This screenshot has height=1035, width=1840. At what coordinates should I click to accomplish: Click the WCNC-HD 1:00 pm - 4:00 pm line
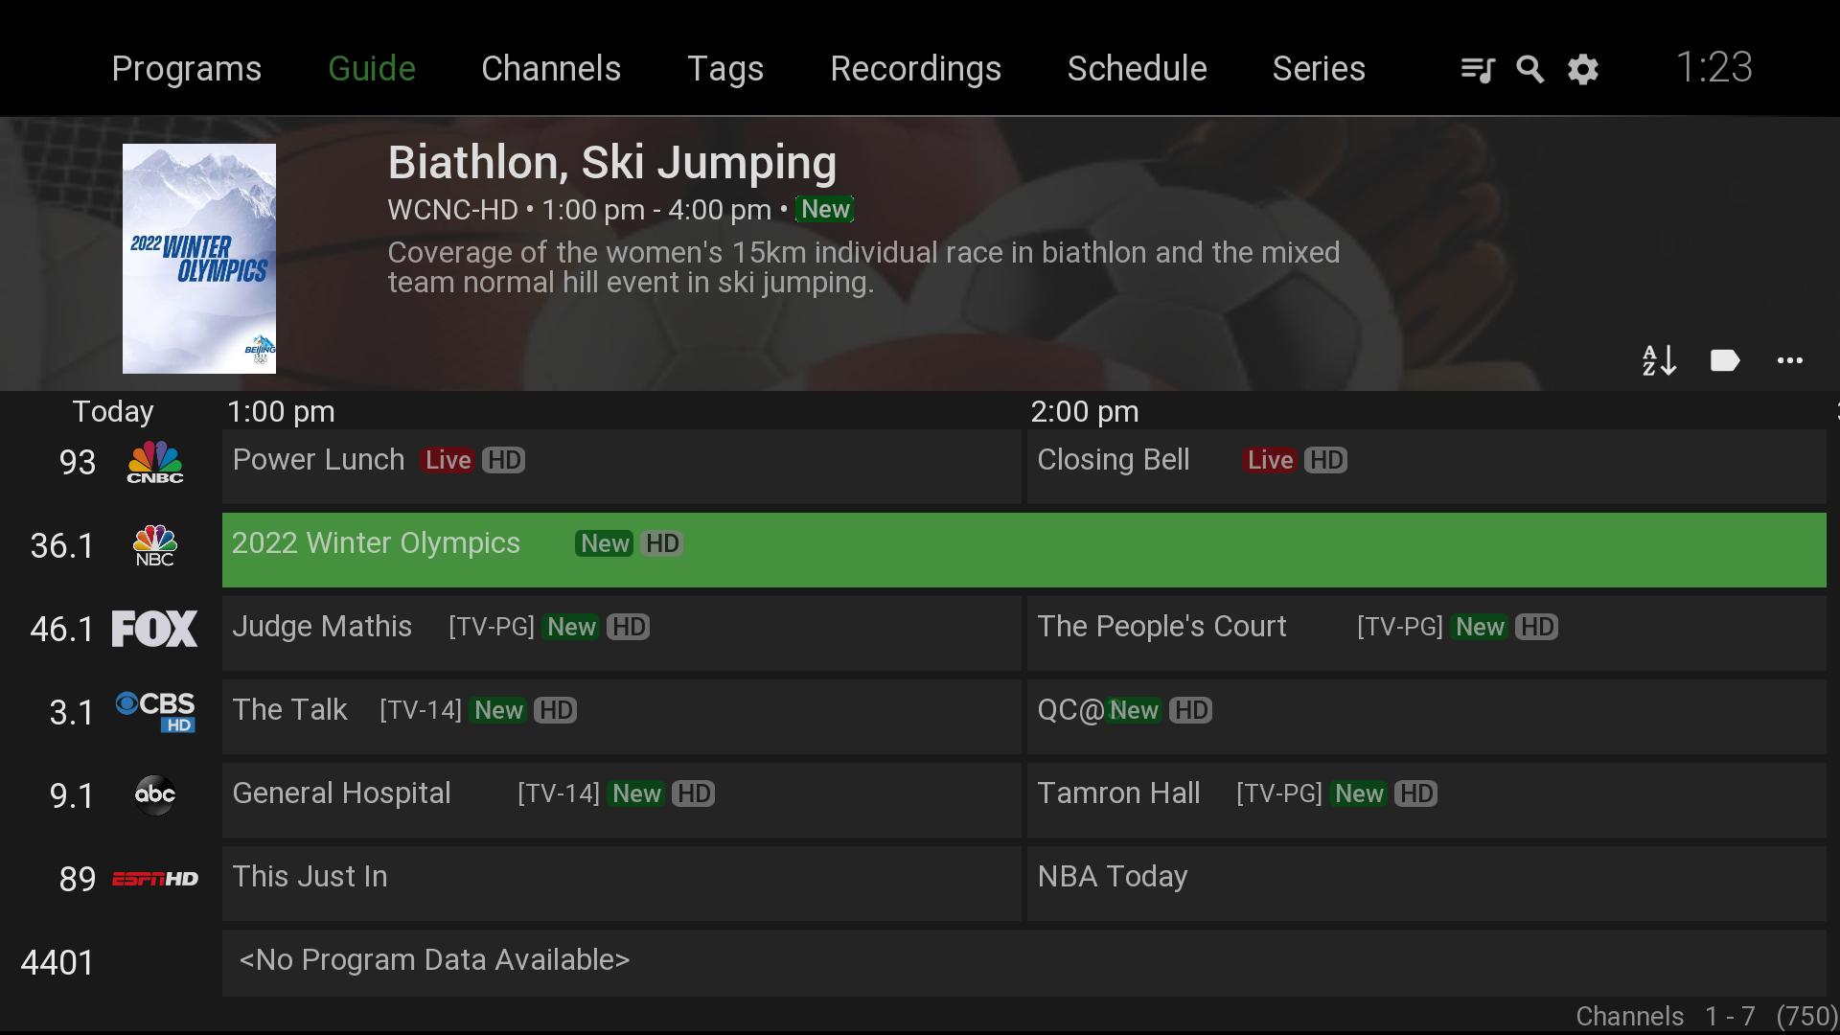pos(579,210)
